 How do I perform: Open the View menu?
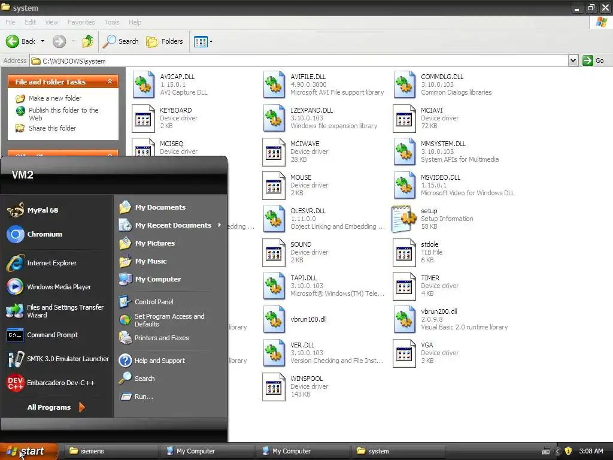pyautogui.click(x=51, y=22)
